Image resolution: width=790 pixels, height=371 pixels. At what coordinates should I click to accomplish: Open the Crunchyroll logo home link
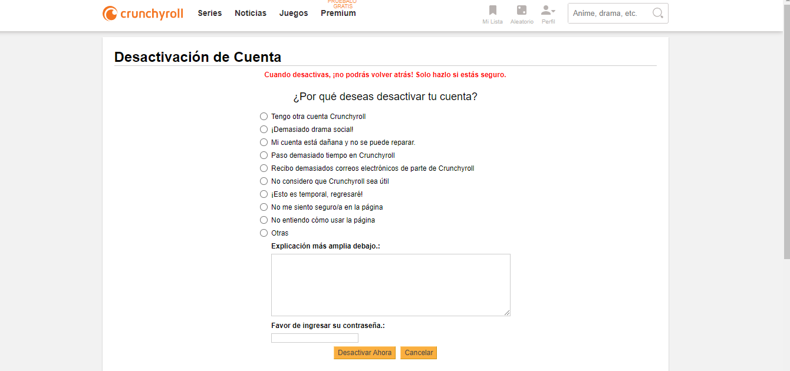143,14
